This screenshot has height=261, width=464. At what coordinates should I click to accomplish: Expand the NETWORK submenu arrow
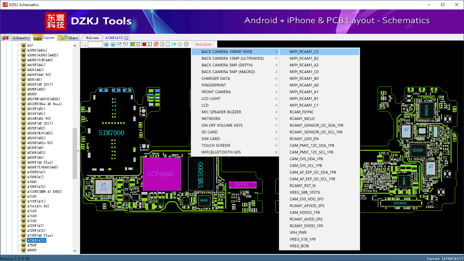point(277,119)
